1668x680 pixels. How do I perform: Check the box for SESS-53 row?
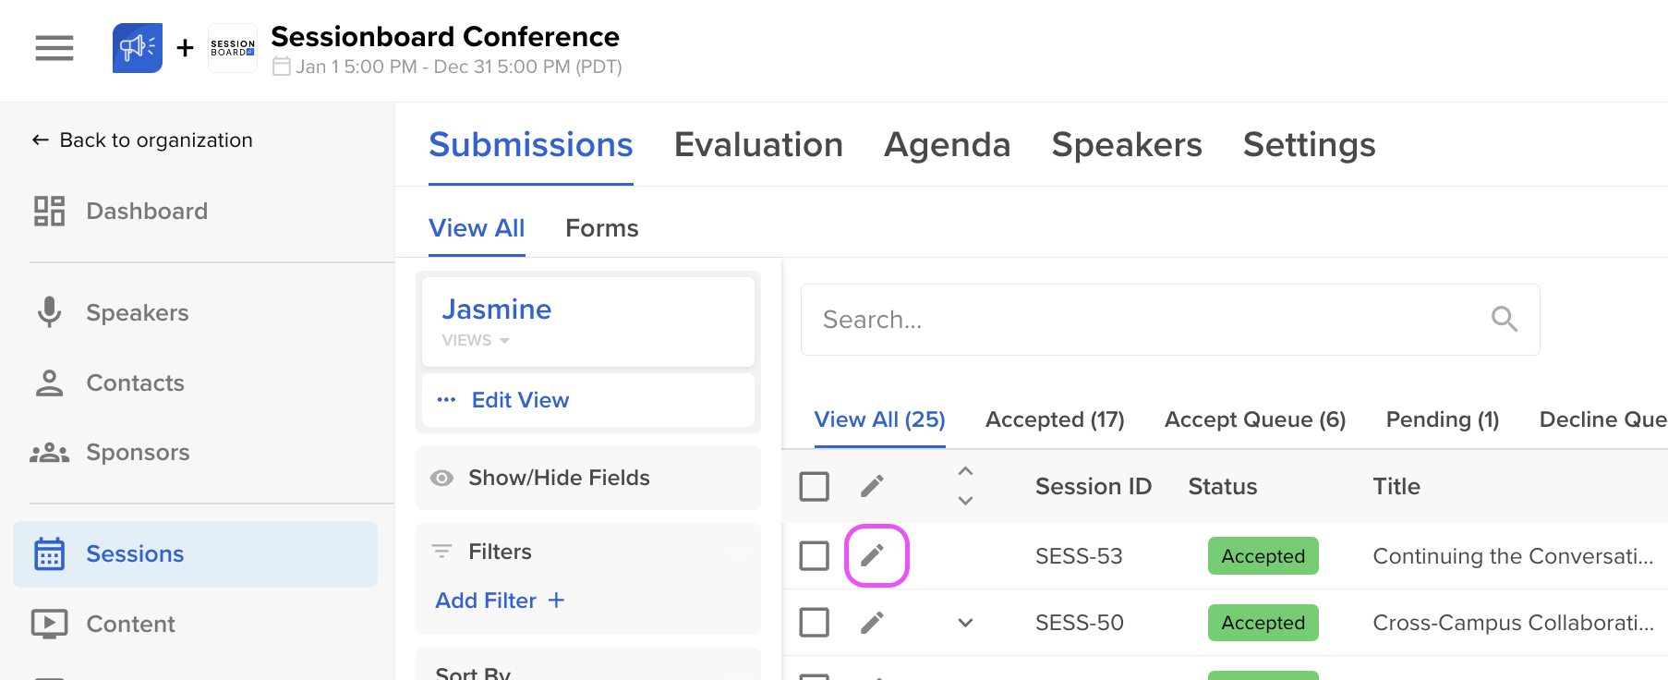pos(814,555)
